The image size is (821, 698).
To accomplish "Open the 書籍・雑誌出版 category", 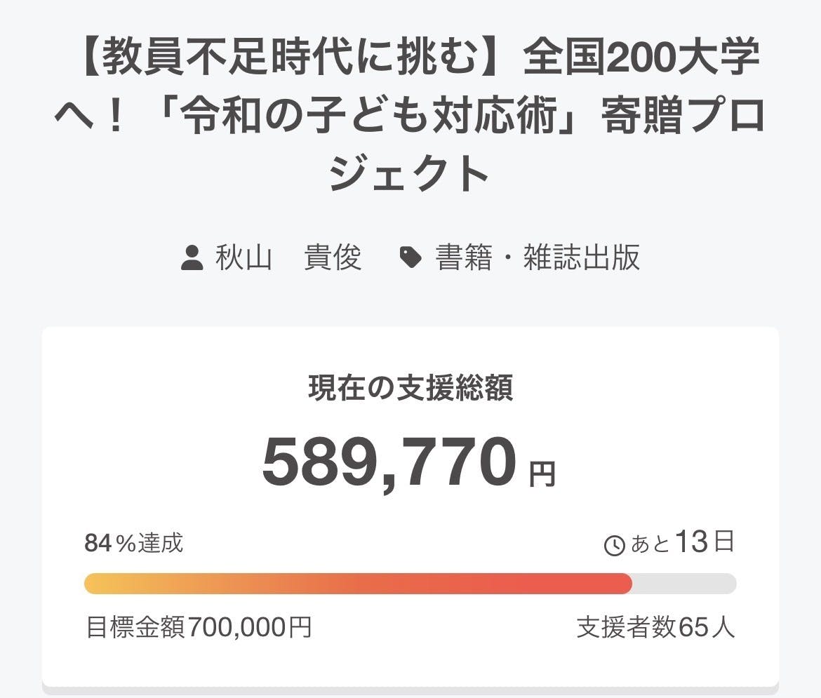I will click(x=538, y=257).
